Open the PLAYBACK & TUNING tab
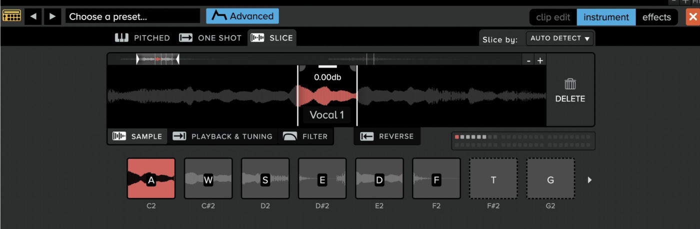 click(x=222, y=136)
